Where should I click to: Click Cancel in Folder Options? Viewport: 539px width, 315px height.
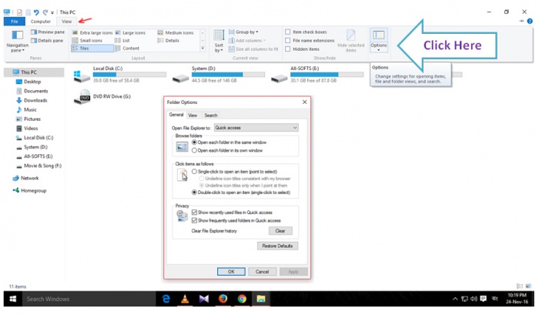point(262,272)
